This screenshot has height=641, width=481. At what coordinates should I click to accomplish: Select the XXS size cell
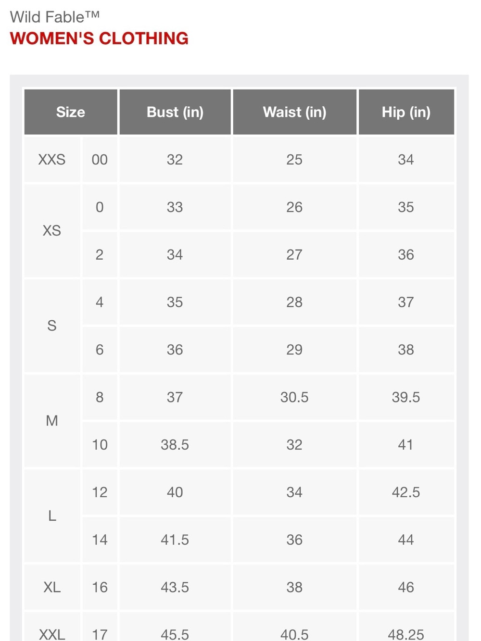(52, 160)
